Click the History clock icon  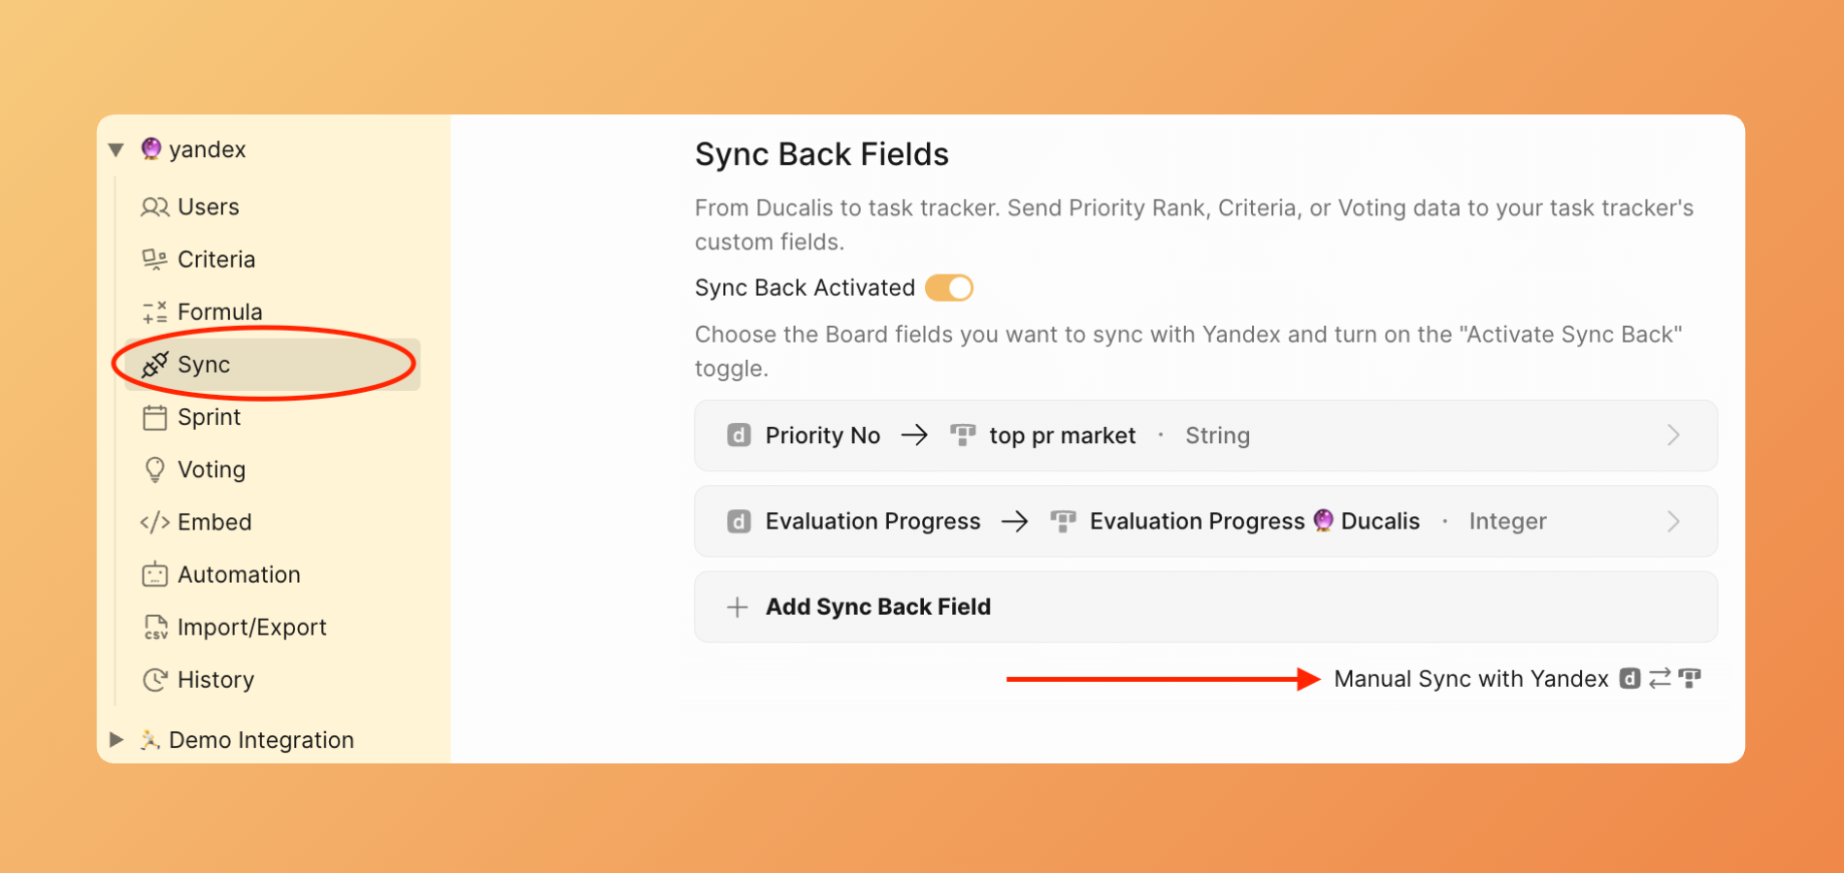(154, 680)
